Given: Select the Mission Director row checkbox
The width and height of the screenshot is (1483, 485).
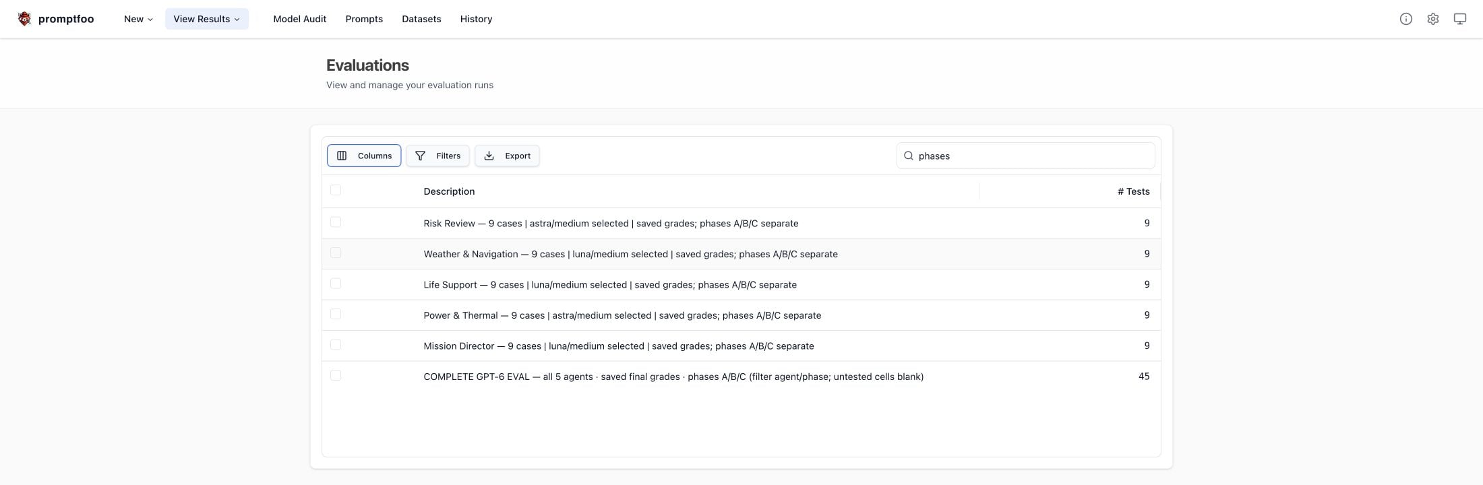Looking at the screenshot, I should pos(336,345).
